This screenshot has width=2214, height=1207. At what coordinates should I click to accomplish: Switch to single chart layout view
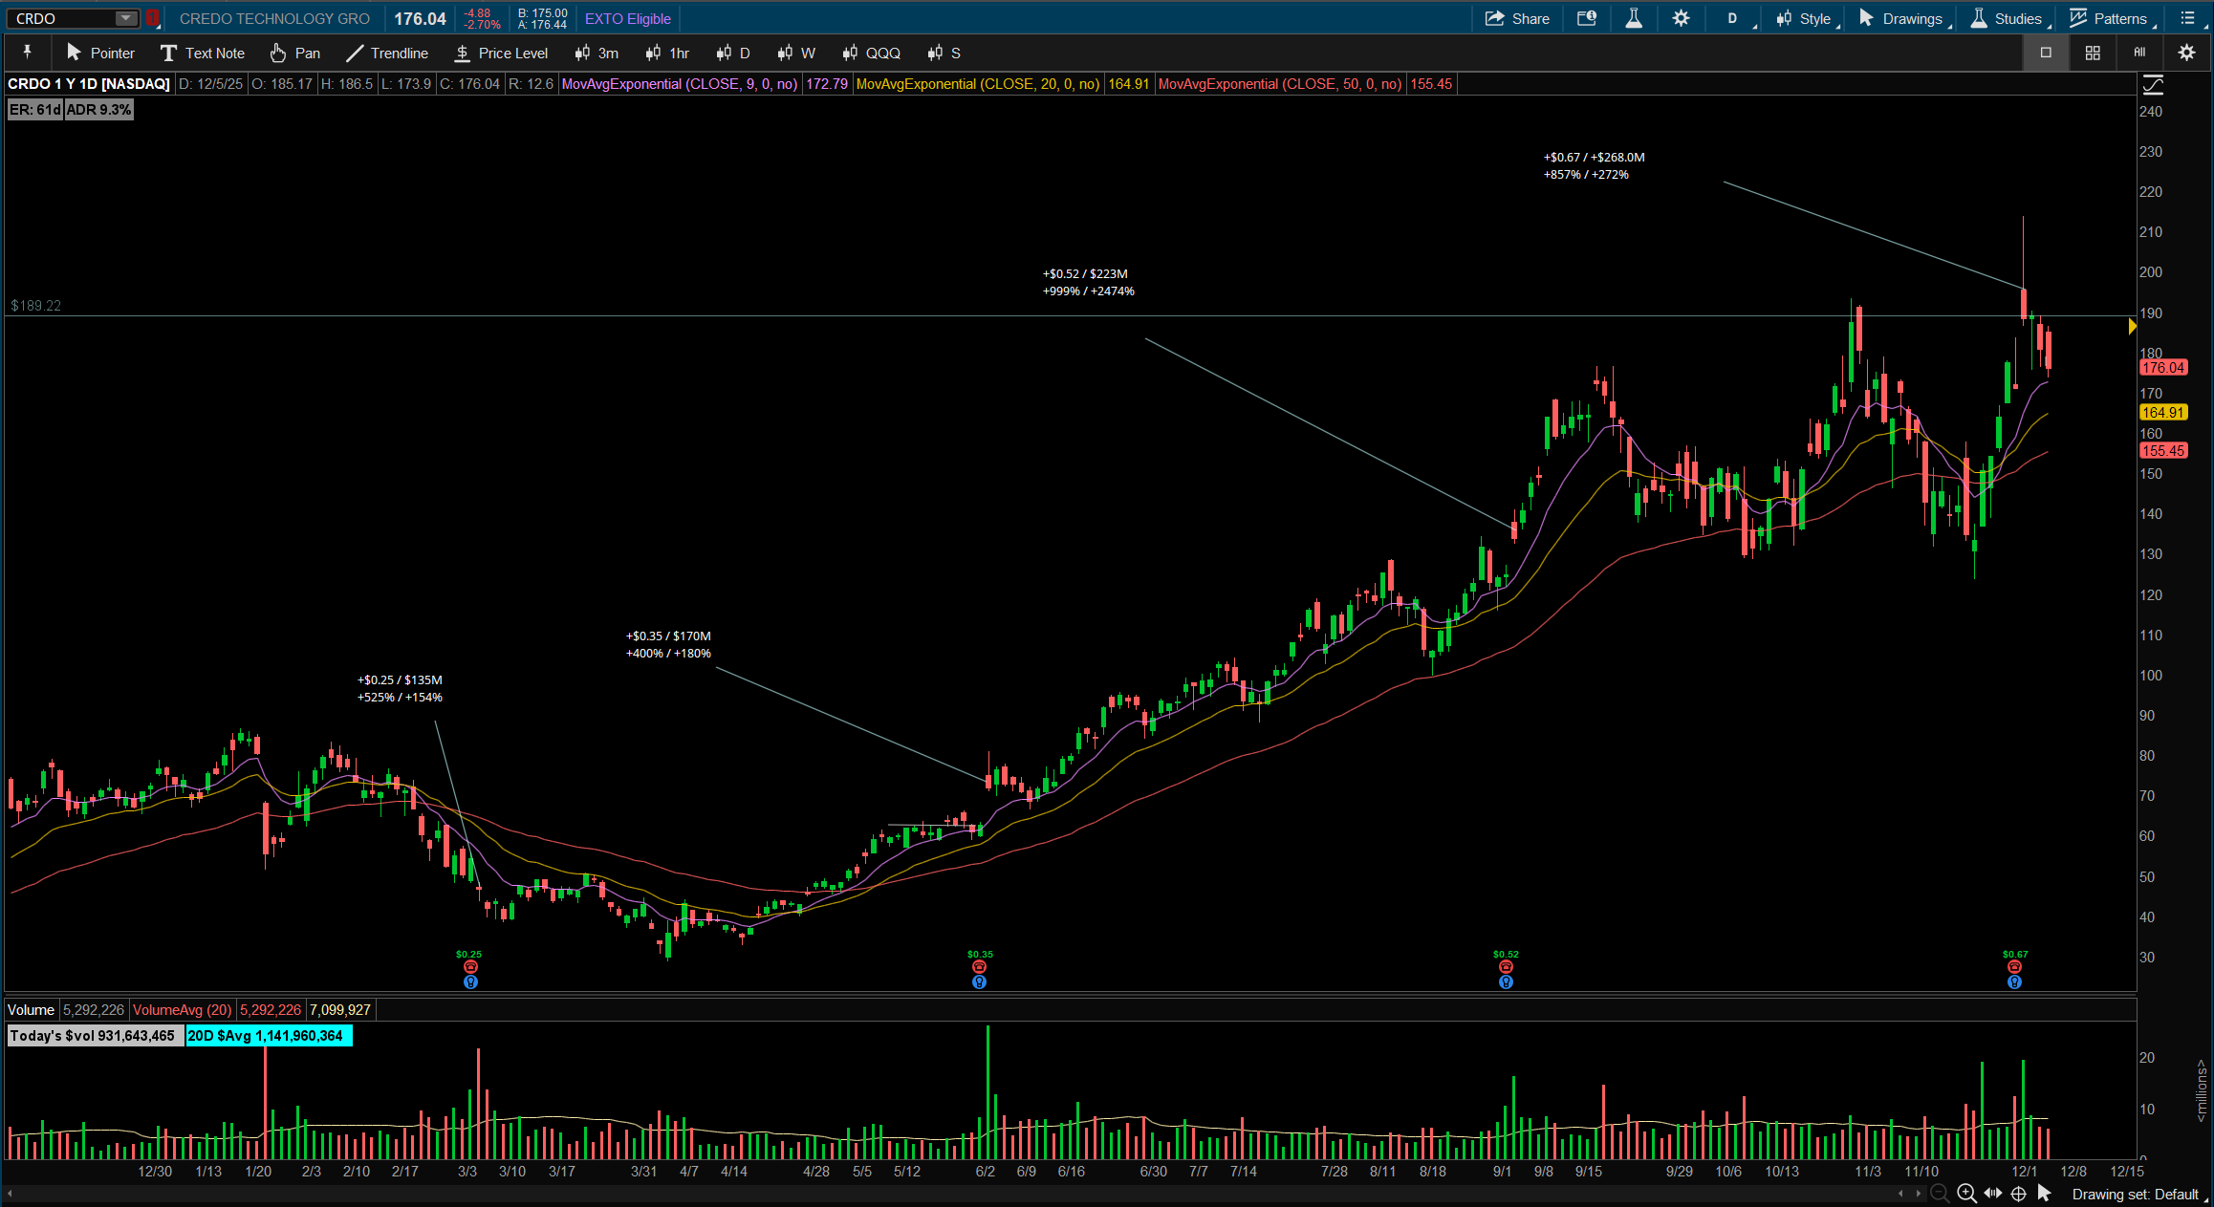(x=2046, y=53)
